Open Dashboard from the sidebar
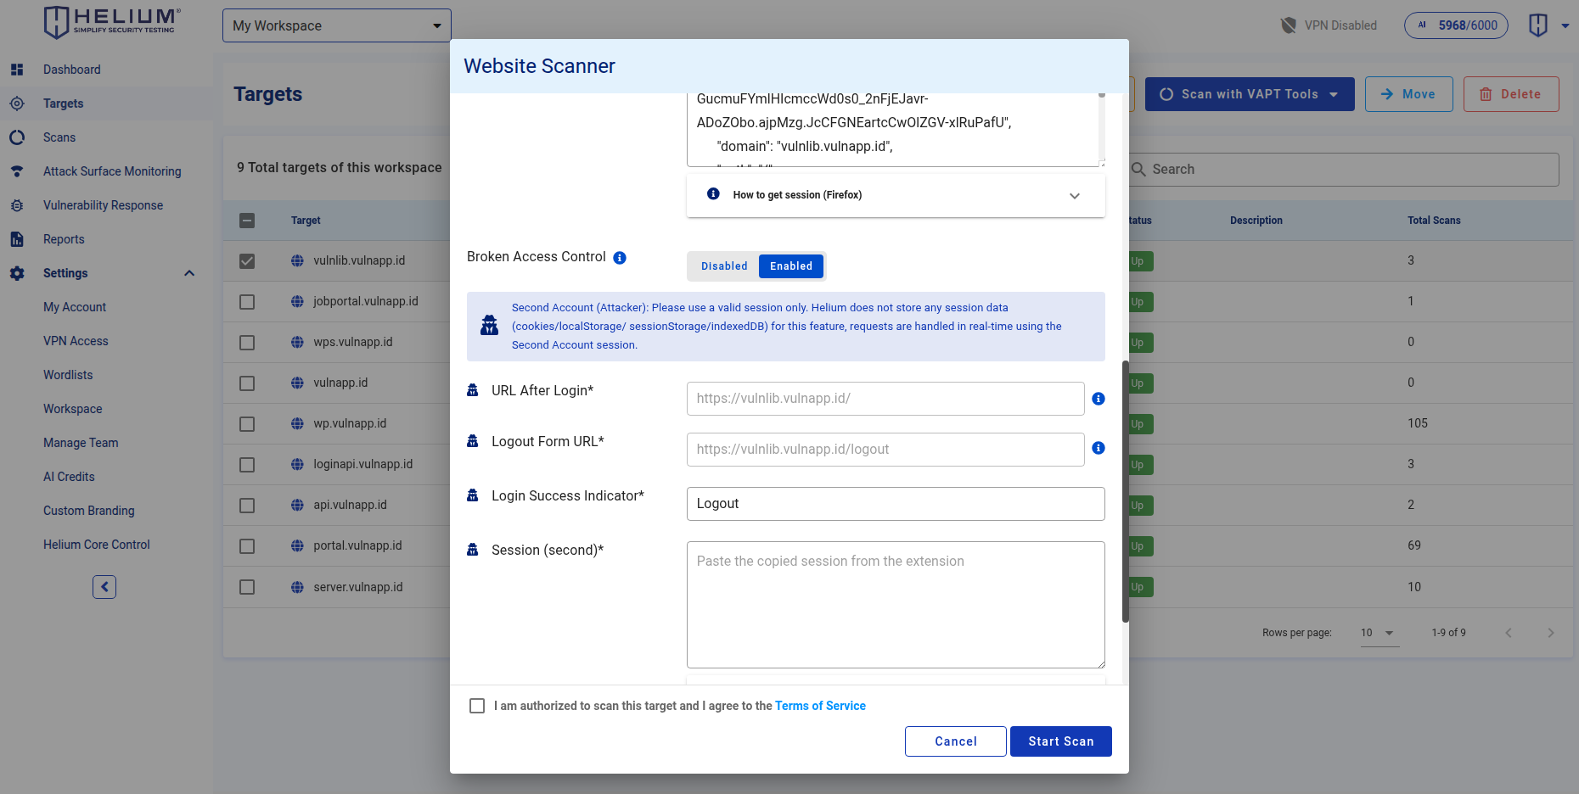 (x=72, y=70)
